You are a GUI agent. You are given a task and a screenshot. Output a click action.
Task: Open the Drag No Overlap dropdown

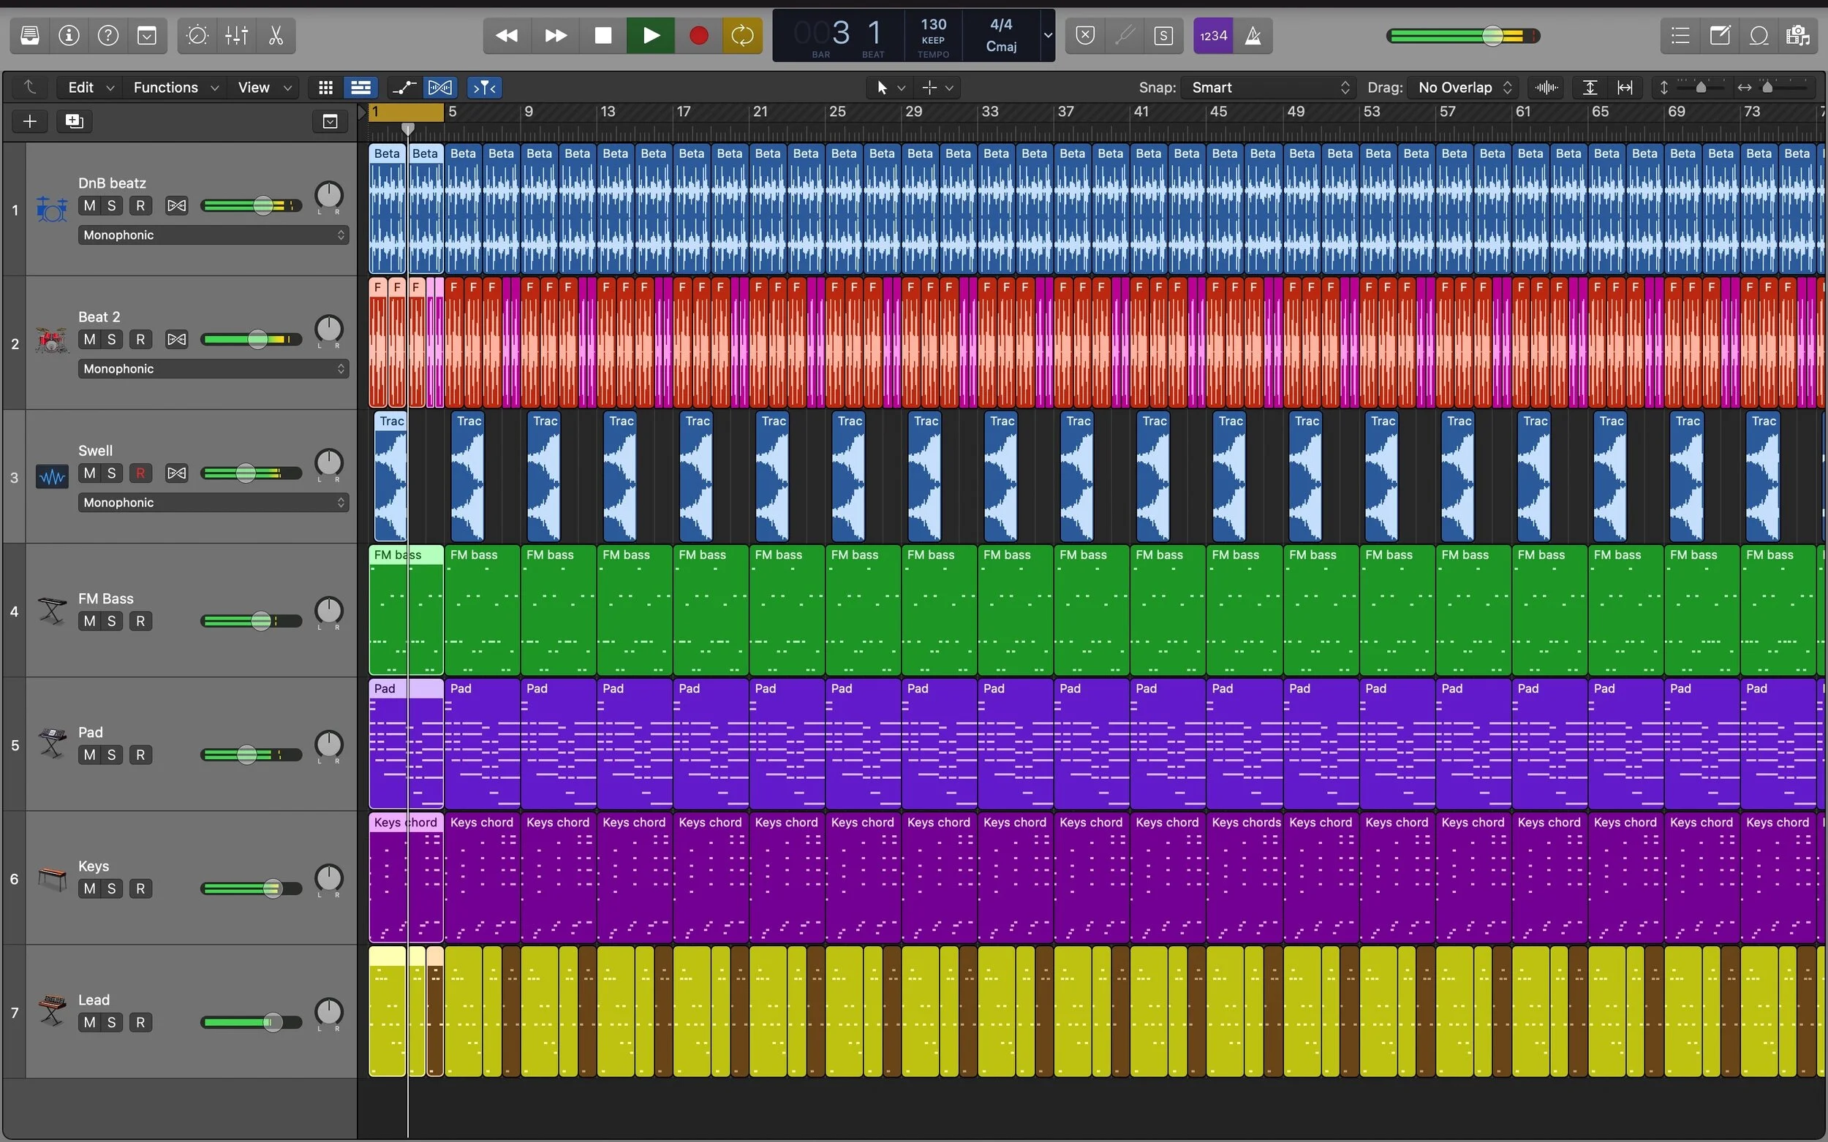click(1464, 88)
